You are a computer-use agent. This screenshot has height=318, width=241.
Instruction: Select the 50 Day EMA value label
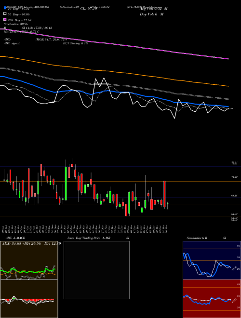(19, 14)
